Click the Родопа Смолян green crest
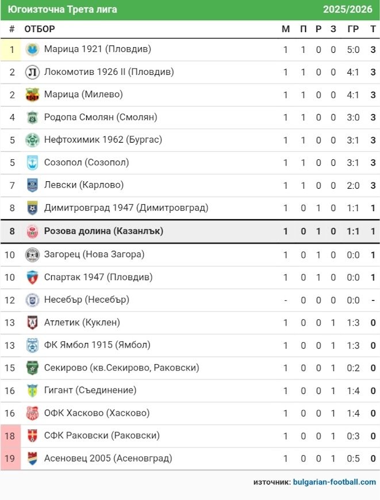Viewport: 380px width, 500px height. (x=32, y=117)
